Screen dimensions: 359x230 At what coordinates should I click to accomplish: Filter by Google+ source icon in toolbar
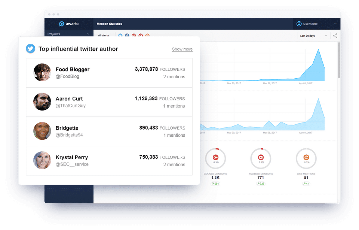134,35
